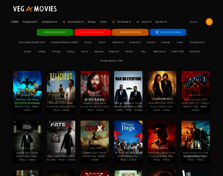
Task: Click the green Bollywood Movies button
Action: pyautogui.click(x=55, y=32)
